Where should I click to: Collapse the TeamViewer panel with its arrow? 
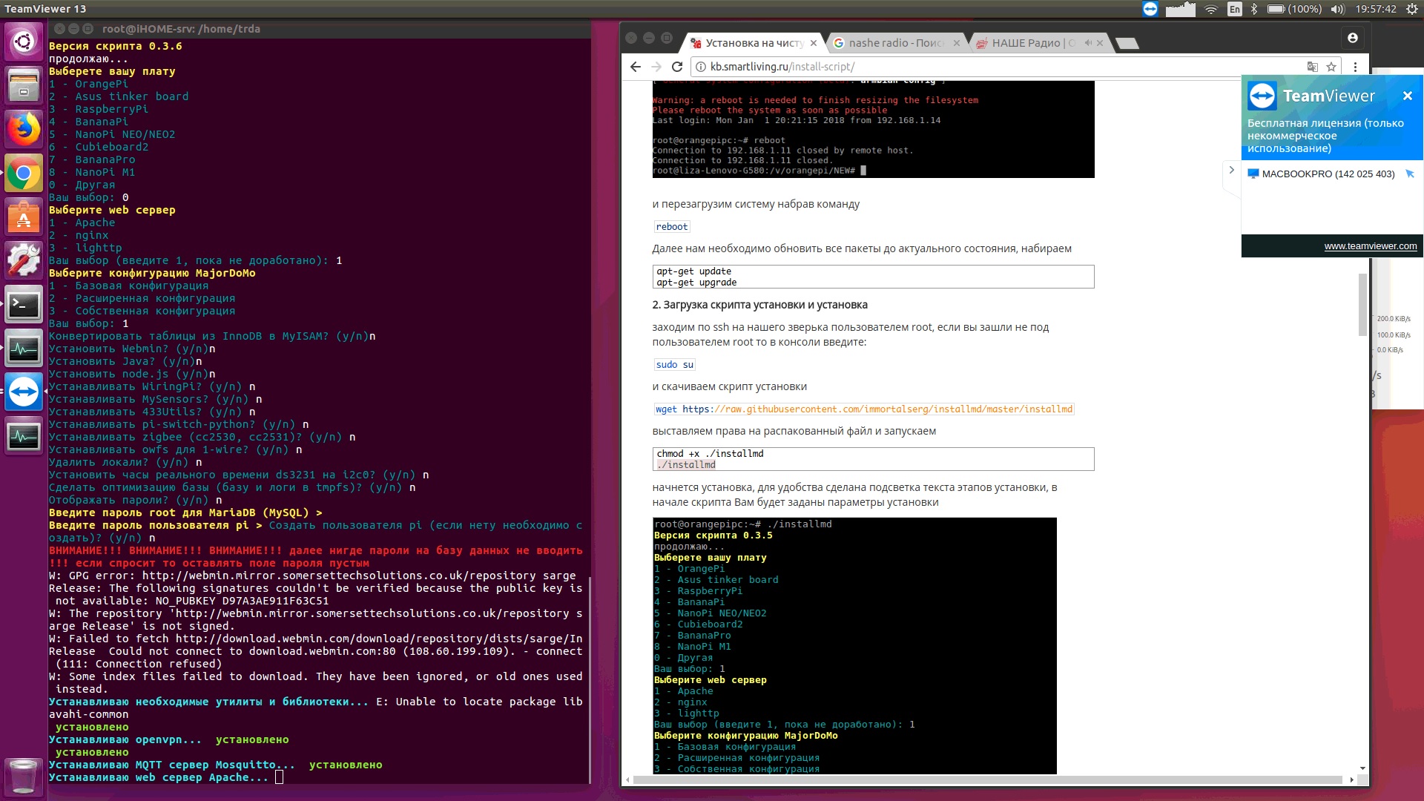[x=1231, y=170]
